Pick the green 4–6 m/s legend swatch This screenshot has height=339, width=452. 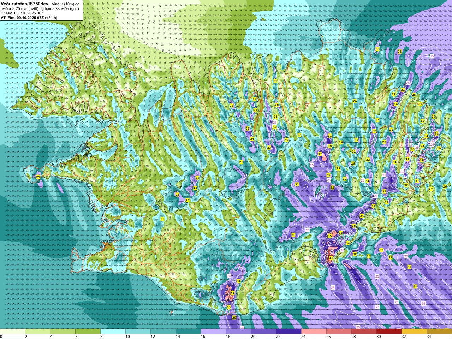coord(63,332)
